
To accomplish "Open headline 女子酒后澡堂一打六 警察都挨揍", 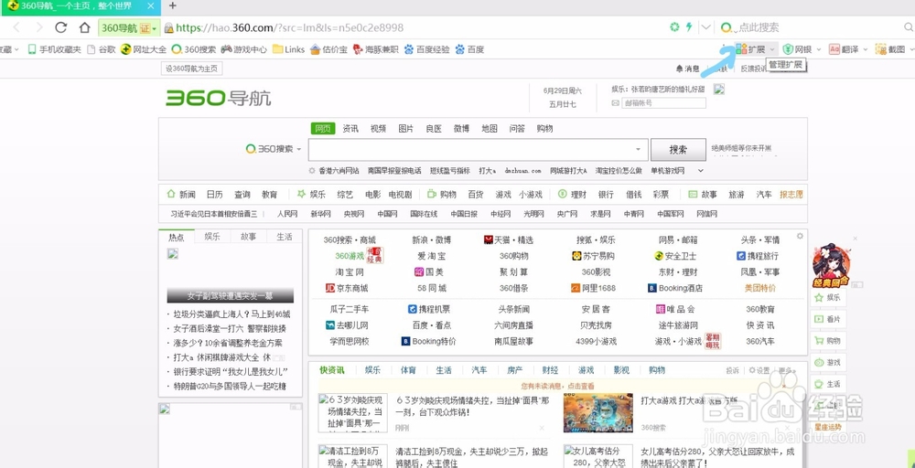I will 230,329.
